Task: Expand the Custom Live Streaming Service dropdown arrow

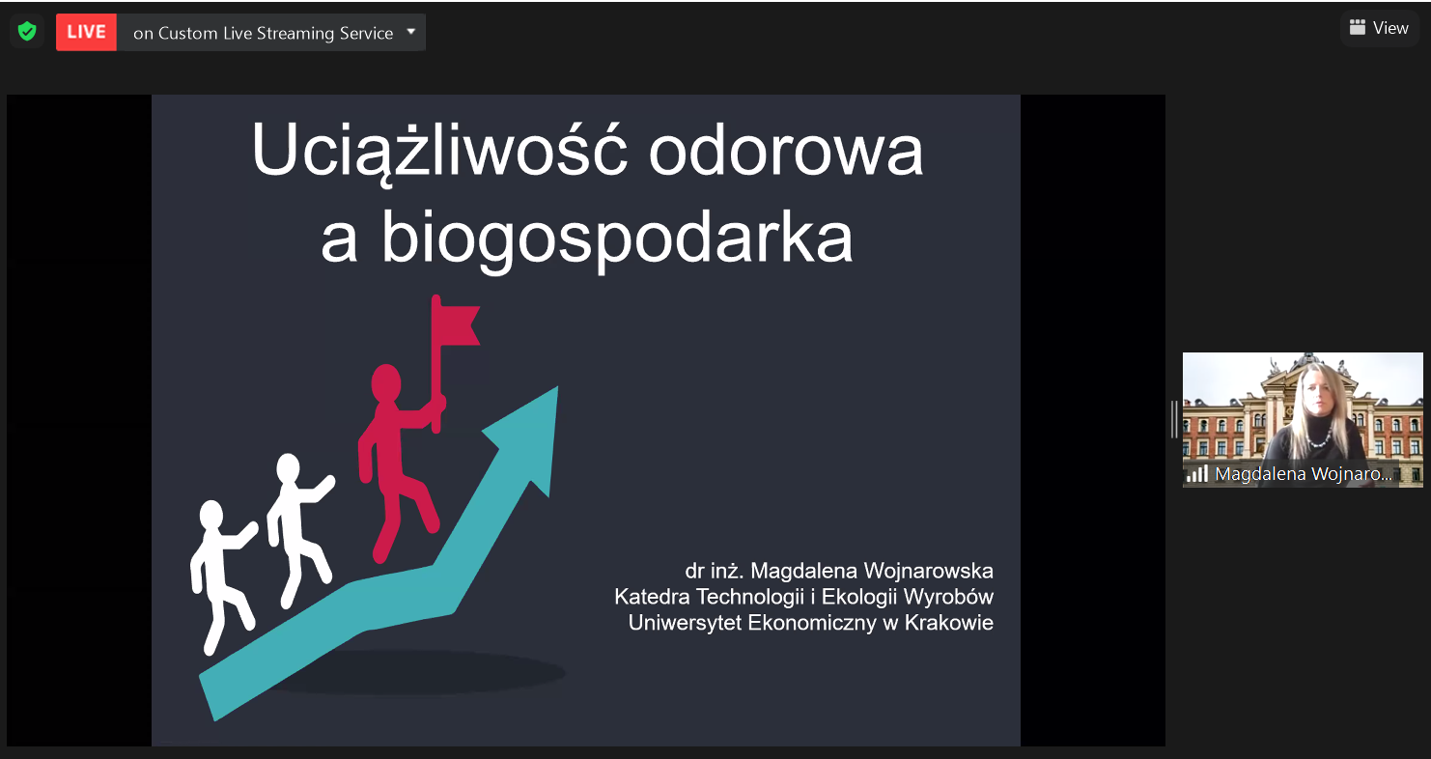Action: (x=411, y=32)
